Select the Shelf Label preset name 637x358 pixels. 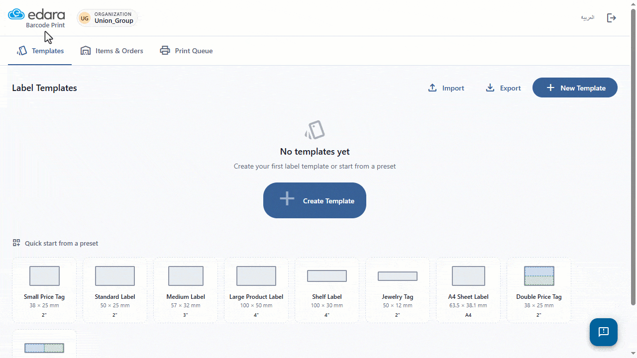[327, 297]
